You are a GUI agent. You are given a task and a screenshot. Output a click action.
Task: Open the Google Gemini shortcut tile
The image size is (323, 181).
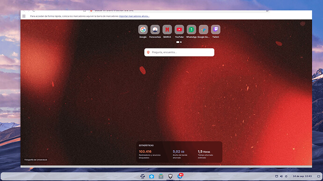pyautogui.click(x=204, y=29)
